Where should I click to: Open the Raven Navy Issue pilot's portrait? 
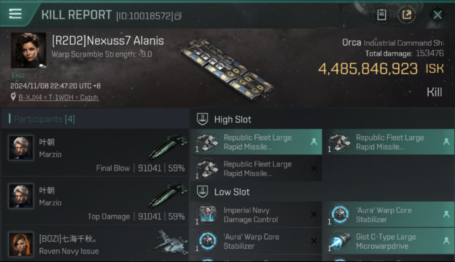[x=21, y=244]
